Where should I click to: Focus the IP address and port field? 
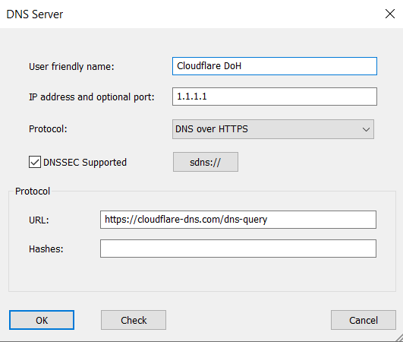point(275,97)
